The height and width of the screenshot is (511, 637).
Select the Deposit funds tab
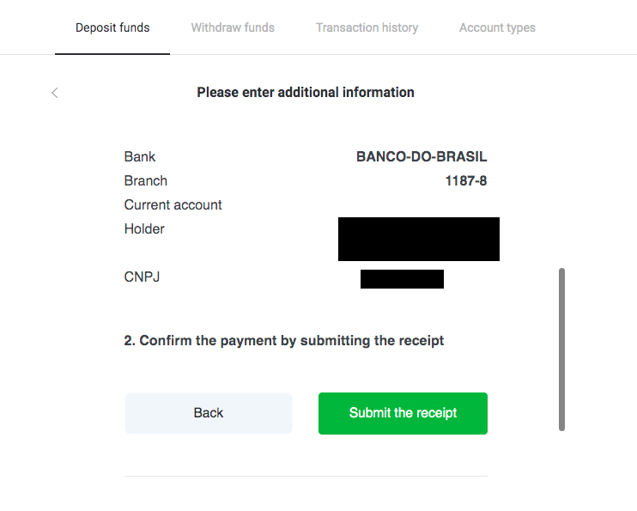112,27
